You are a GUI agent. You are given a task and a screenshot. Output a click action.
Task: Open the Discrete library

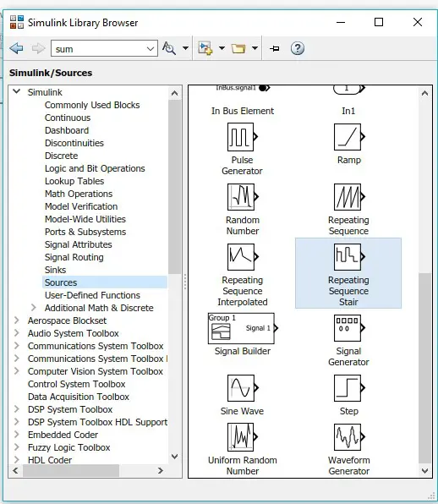tap(62, 156)
